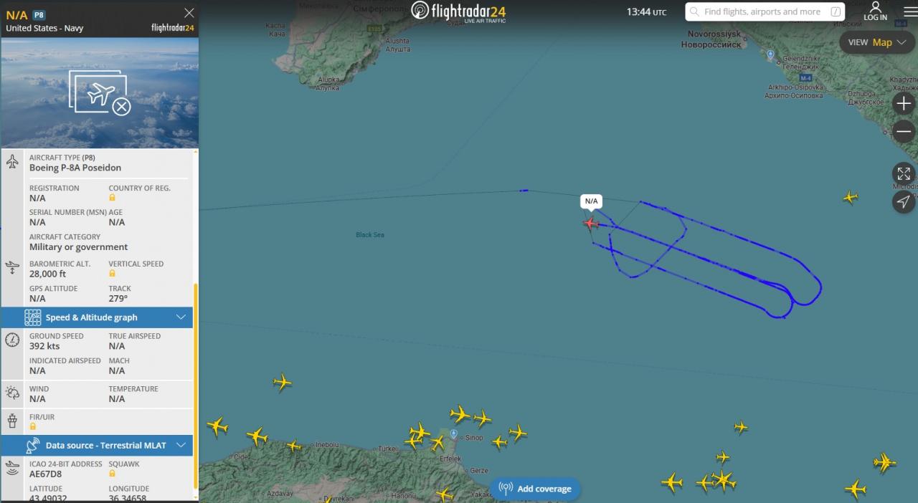Click the Add coverage button

(x=535, y=489)
